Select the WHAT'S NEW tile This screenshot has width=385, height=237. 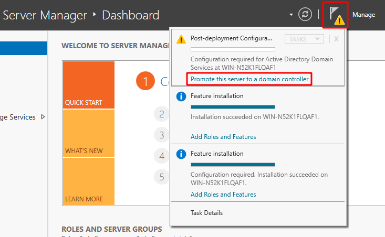click(89, 133)
